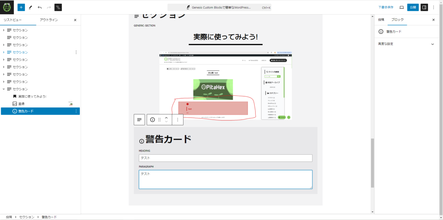Viewport: 443px width, 220px height.
Task: Move block up with the up arrow
Action: click(x=166, y=117)
